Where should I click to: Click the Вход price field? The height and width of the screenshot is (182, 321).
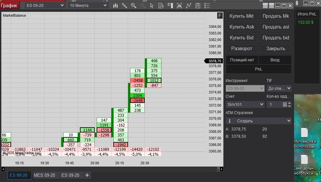275,60
